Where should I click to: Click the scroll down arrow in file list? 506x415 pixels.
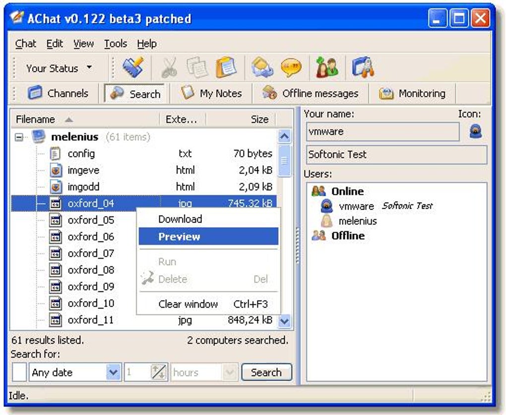[284, 321]
